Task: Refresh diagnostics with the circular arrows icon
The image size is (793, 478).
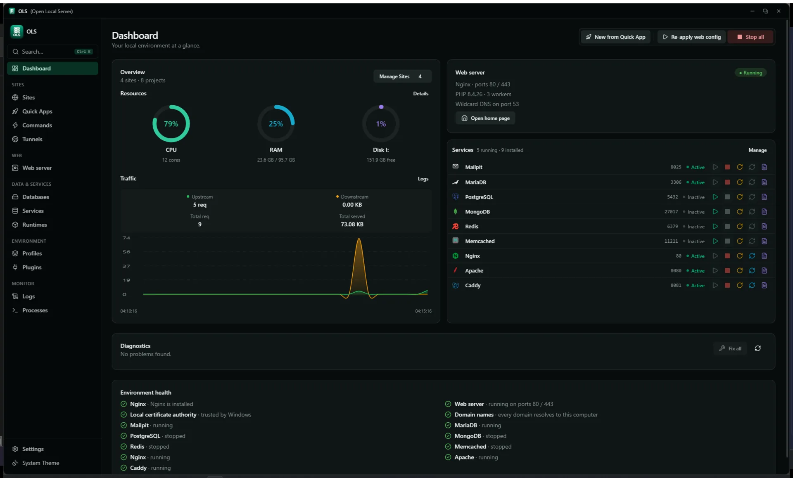Action: click(758, 348)
